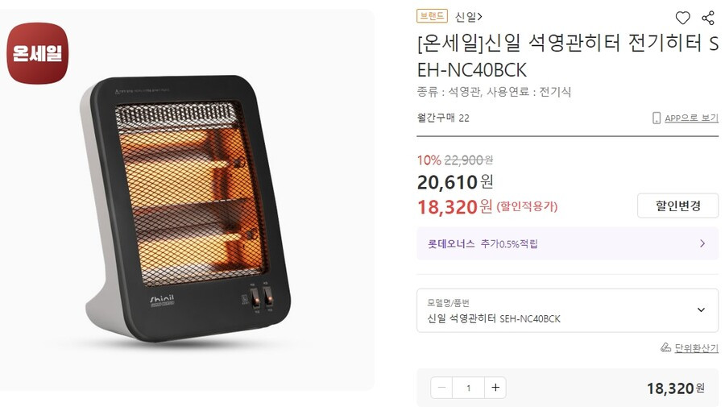Open the APP으로 보기 link

click(691, 118)
